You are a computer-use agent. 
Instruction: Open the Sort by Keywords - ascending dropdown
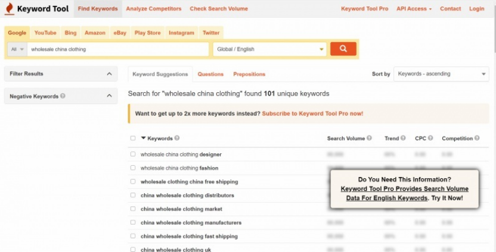(441, 74)
